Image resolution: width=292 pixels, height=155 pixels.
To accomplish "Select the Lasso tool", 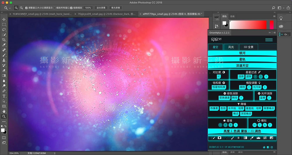I will 4,29.
